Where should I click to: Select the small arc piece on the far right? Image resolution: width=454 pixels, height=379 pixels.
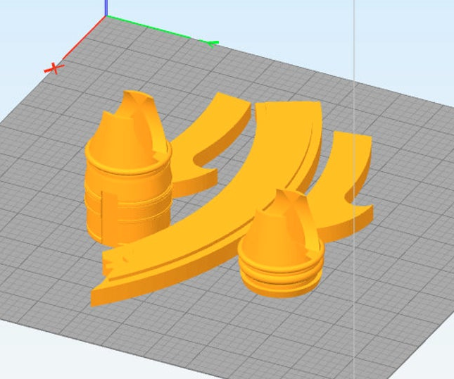[352, 176]
